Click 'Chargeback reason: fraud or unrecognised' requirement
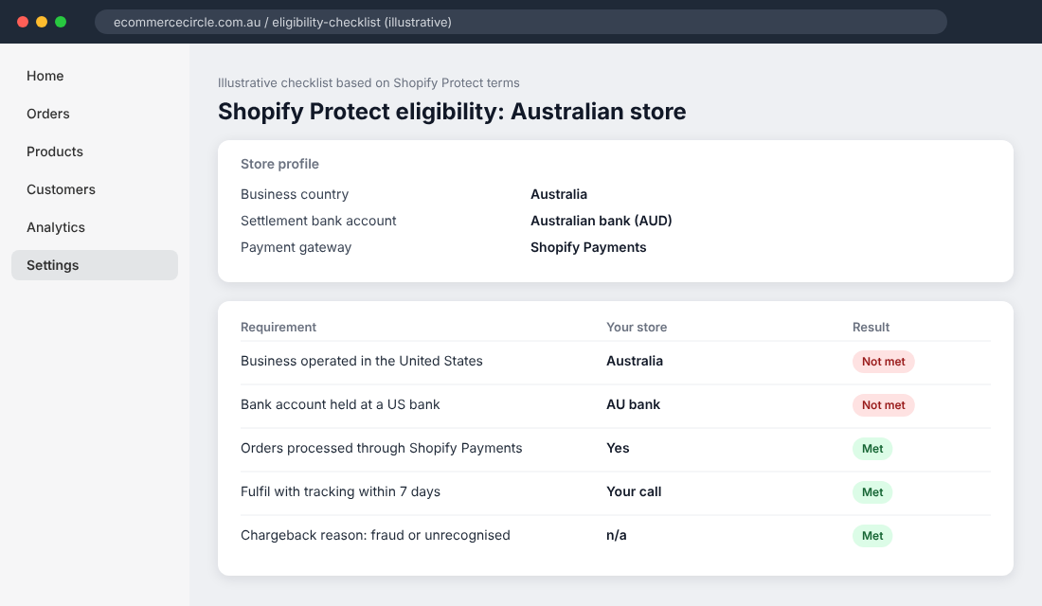The width and height of the screenshot is (1042, 606). [375, 535]
